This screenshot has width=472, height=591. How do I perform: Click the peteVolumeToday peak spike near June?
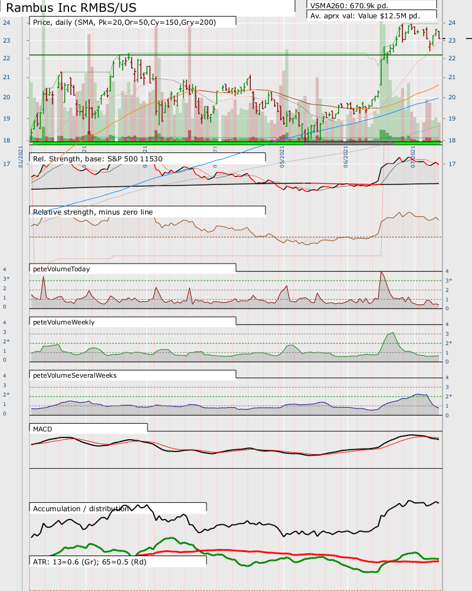[382, 272]
